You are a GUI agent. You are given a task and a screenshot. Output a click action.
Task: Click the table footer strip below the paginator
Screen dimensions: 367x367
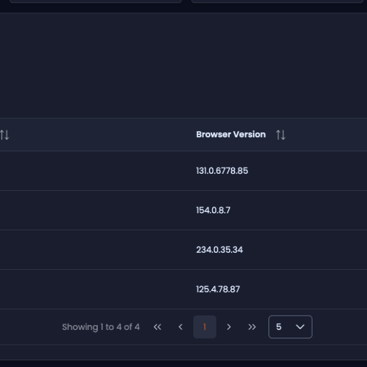(183, 352)
